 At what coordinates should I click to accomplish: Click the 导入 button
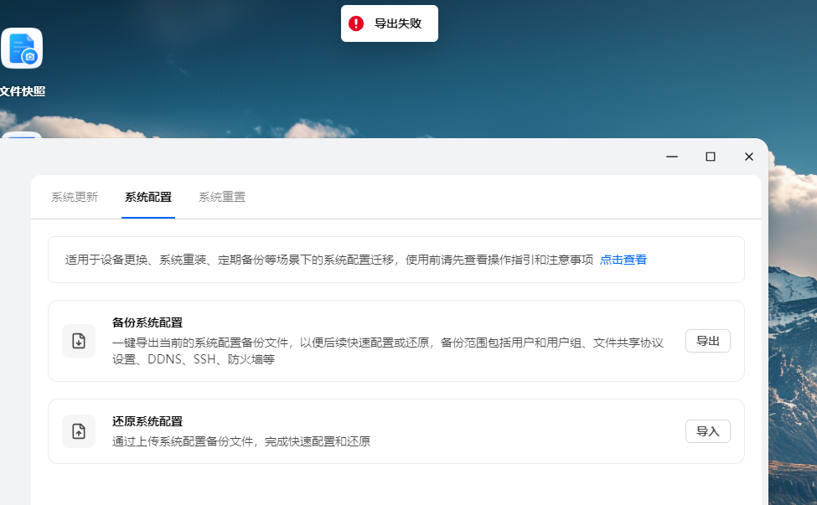tap(707, 431)
